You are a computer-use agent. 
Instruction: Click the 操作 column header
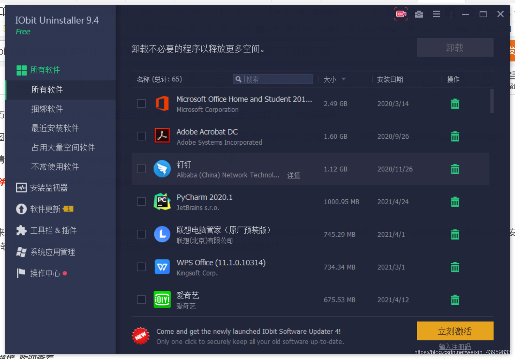pos(453,79)
